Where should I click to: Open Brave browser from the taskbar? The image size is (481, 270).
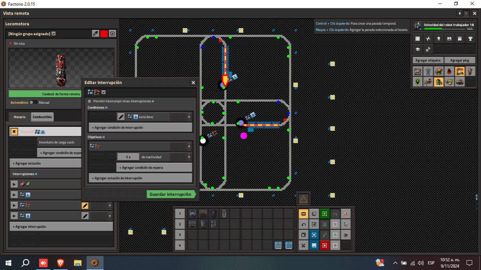pos(61,263)
